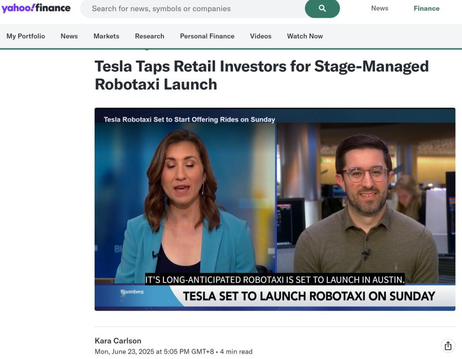The width and height of the screenshot is (462, 359).
Task: Open the My Portfolio tab
Action: [26, 36]
